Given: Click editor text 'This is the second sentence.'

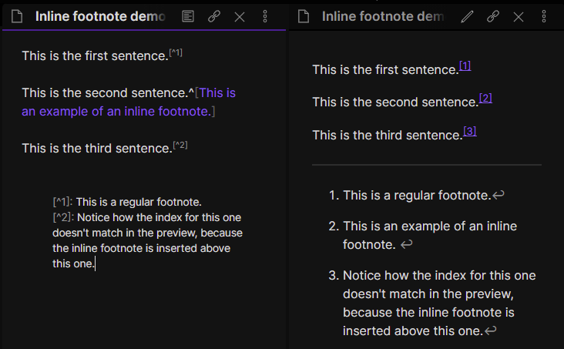Looking at the screenshot, I should tap(106, 92).
